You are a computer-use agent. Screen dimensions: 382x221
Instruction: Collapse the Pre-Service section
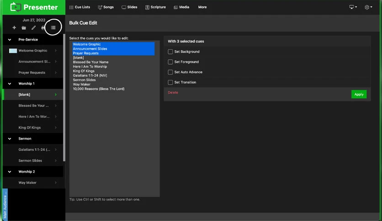pyautogui.click(x=10, y=39)
